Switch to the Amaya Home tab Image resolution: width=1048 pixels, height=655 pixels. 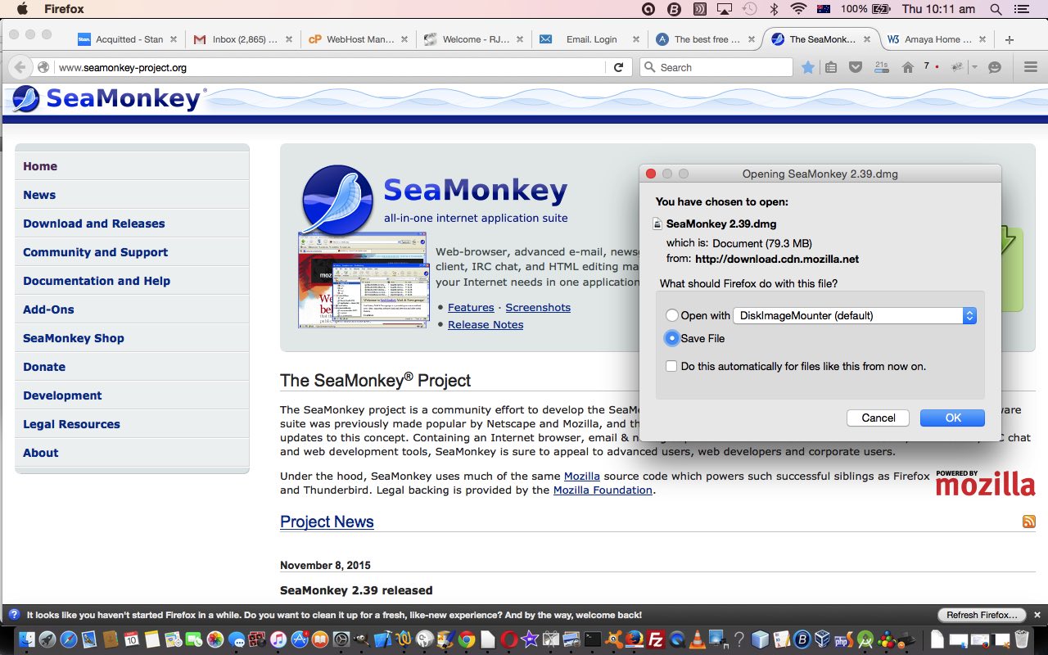(938, 39)
